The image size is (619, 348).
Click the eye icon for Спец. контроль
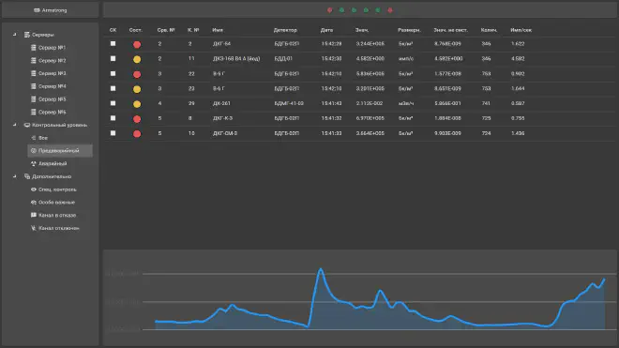(x=34, y=189)
